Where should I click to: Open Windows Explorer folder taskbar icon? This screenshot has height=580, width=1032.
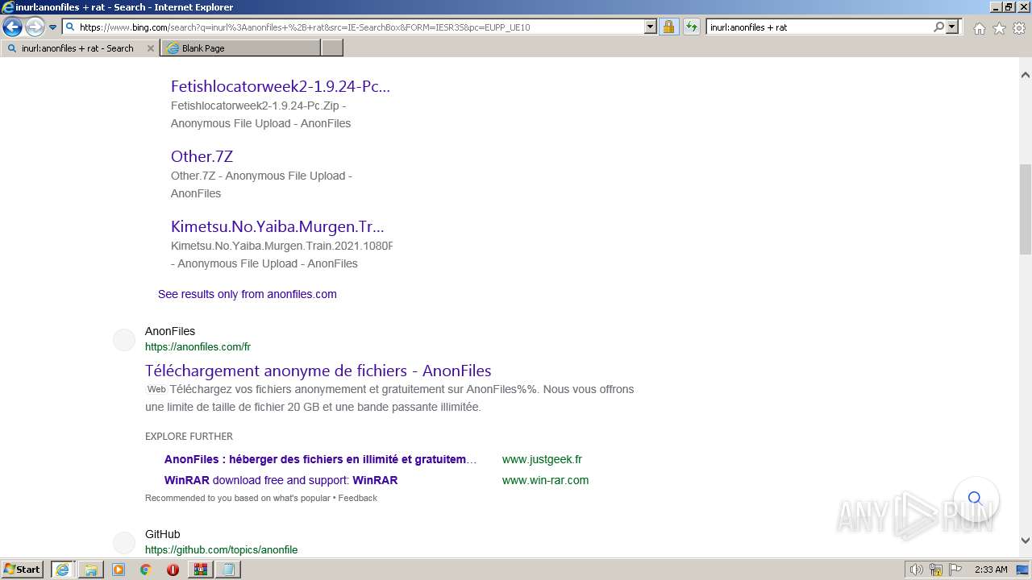pyautogui.click(x=90, y=570)
